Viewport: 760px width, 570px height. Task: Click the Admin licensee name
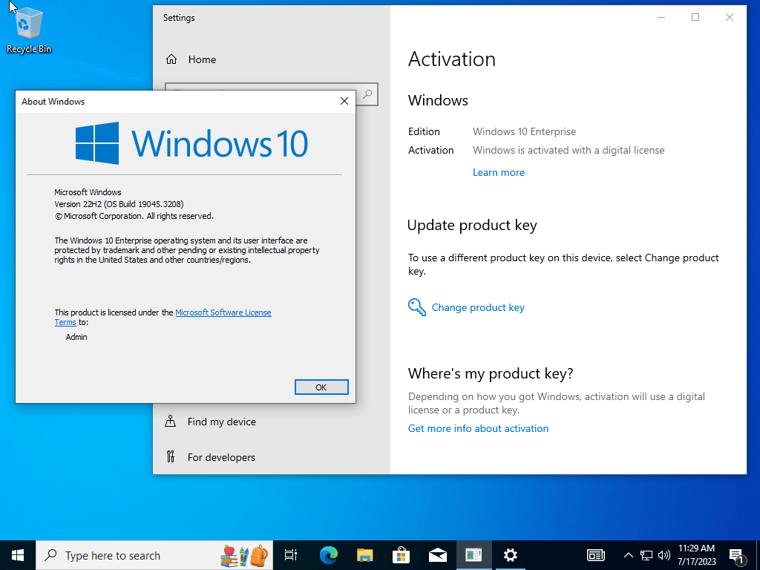(76, 337)
